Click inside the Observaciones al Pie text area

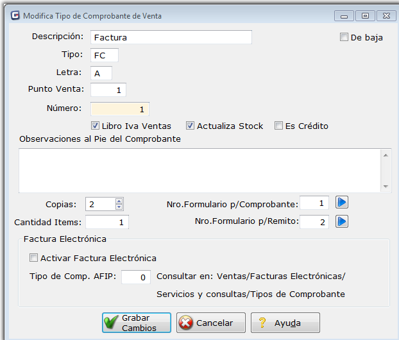click(199, 170)
